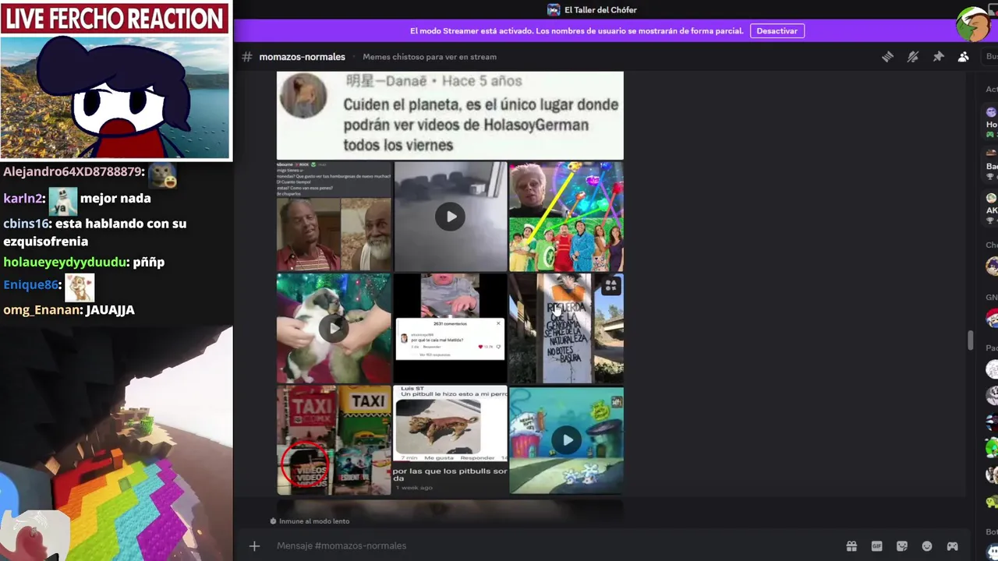Click username Enique86 in stream chat
This screenshot has width=998, height=561.
32,285
